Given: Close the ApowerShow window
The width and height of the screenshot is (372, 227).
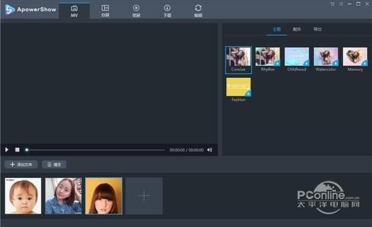Looking at the screenshot, I should 367,4.
